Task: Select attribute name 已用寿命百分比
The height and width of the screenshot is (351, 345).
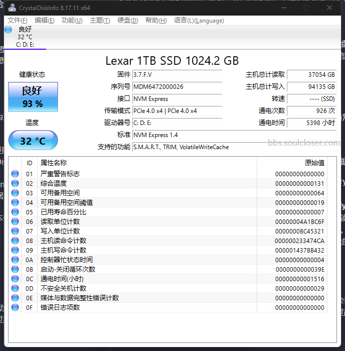Action: click(x=64, y=212)
